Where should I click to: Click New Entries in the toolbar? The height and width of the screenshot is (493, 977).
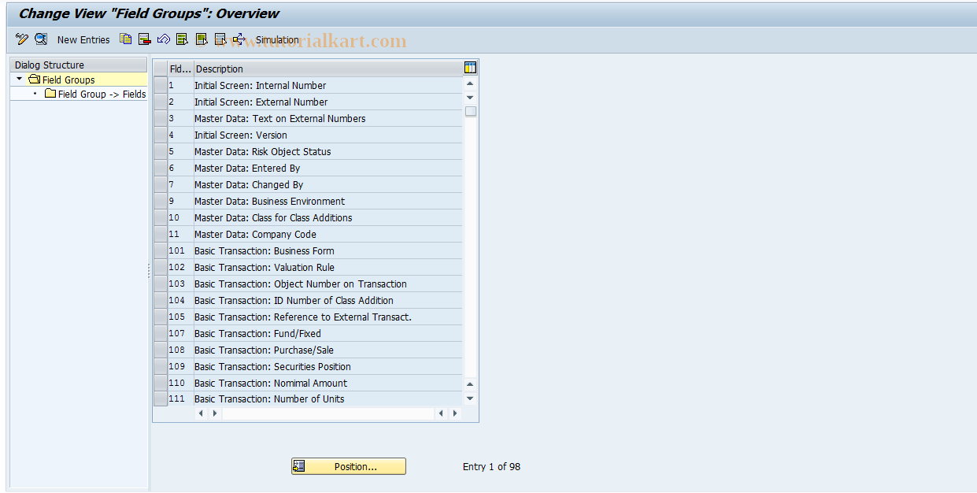click(x=83, y=39)
